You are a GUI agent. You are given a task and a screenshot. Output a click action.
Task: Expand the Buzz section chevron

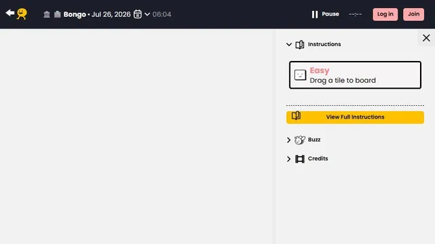tap(288, 140)
